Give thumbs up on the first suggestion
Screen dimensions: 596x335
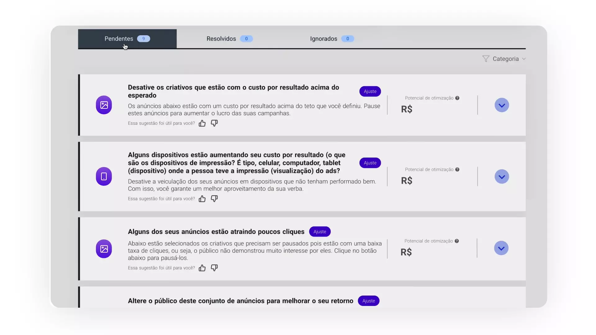pos(202,123)
